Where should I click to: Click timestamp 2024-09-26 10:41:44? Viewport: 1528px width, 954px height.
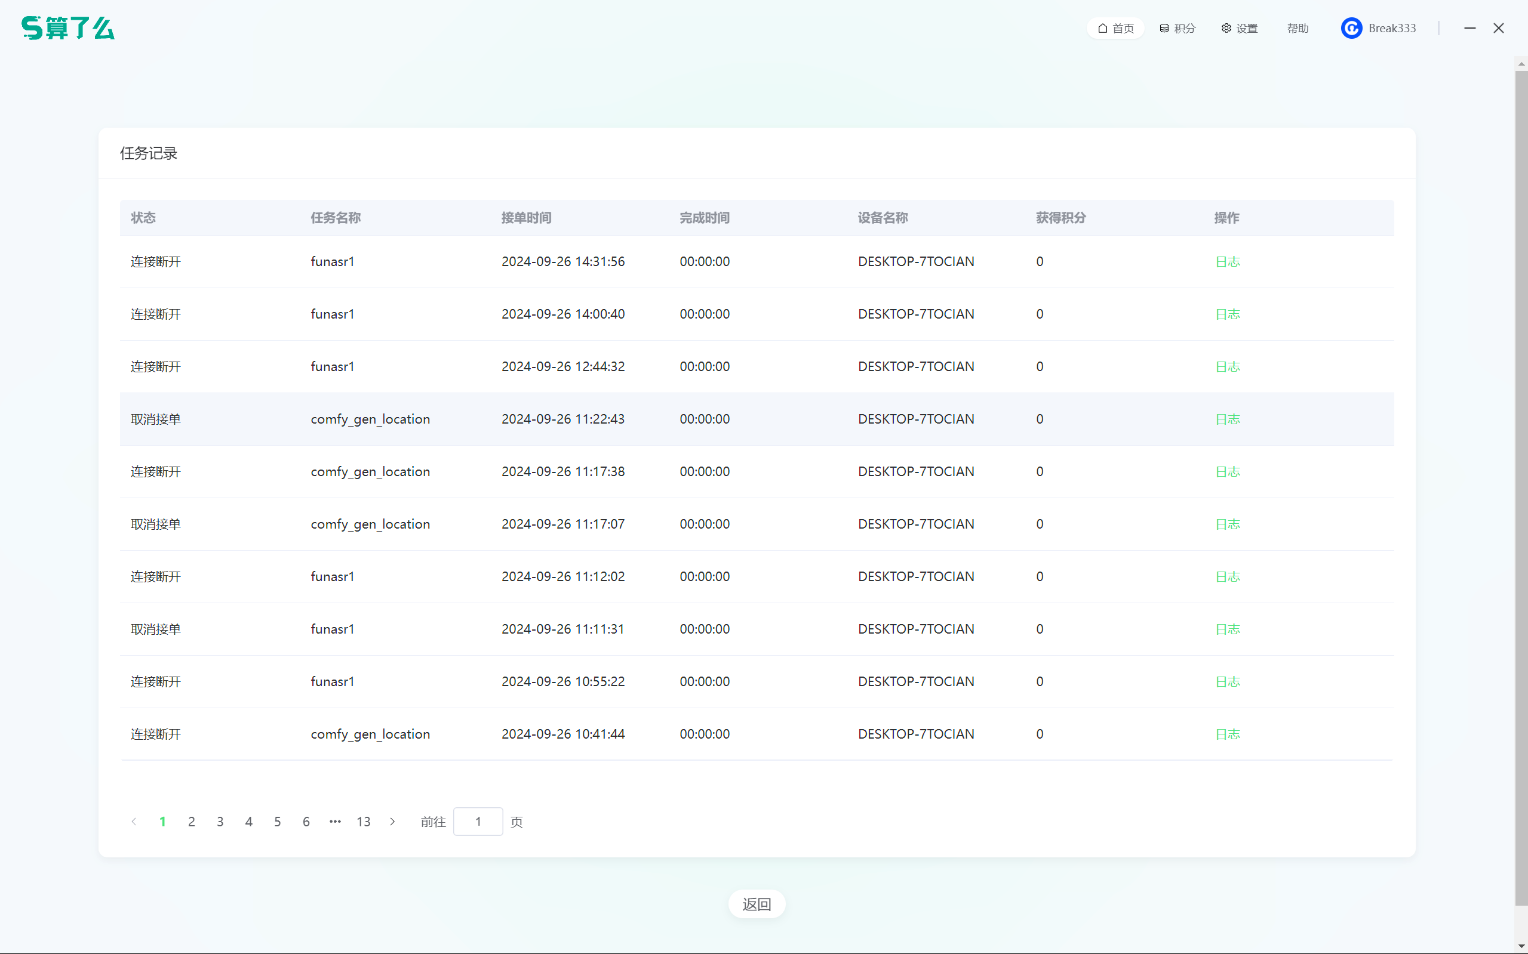563,734
